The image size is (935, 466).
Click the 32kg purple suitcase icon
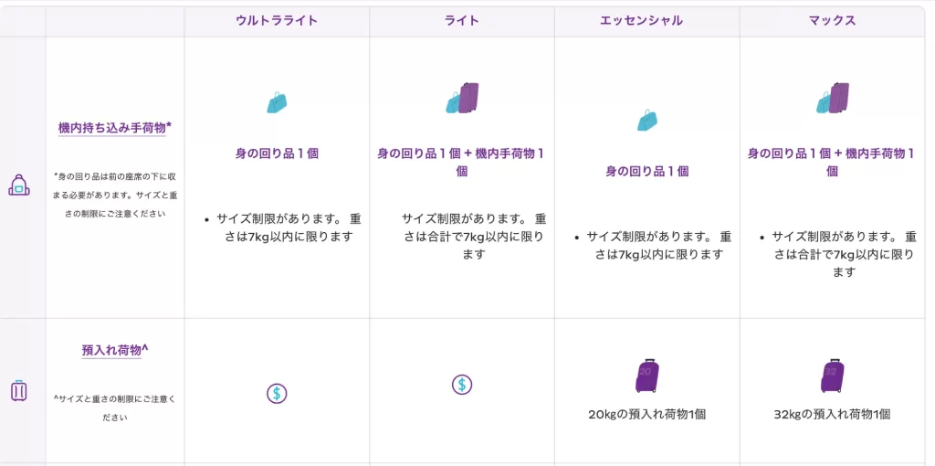point(832,376)
